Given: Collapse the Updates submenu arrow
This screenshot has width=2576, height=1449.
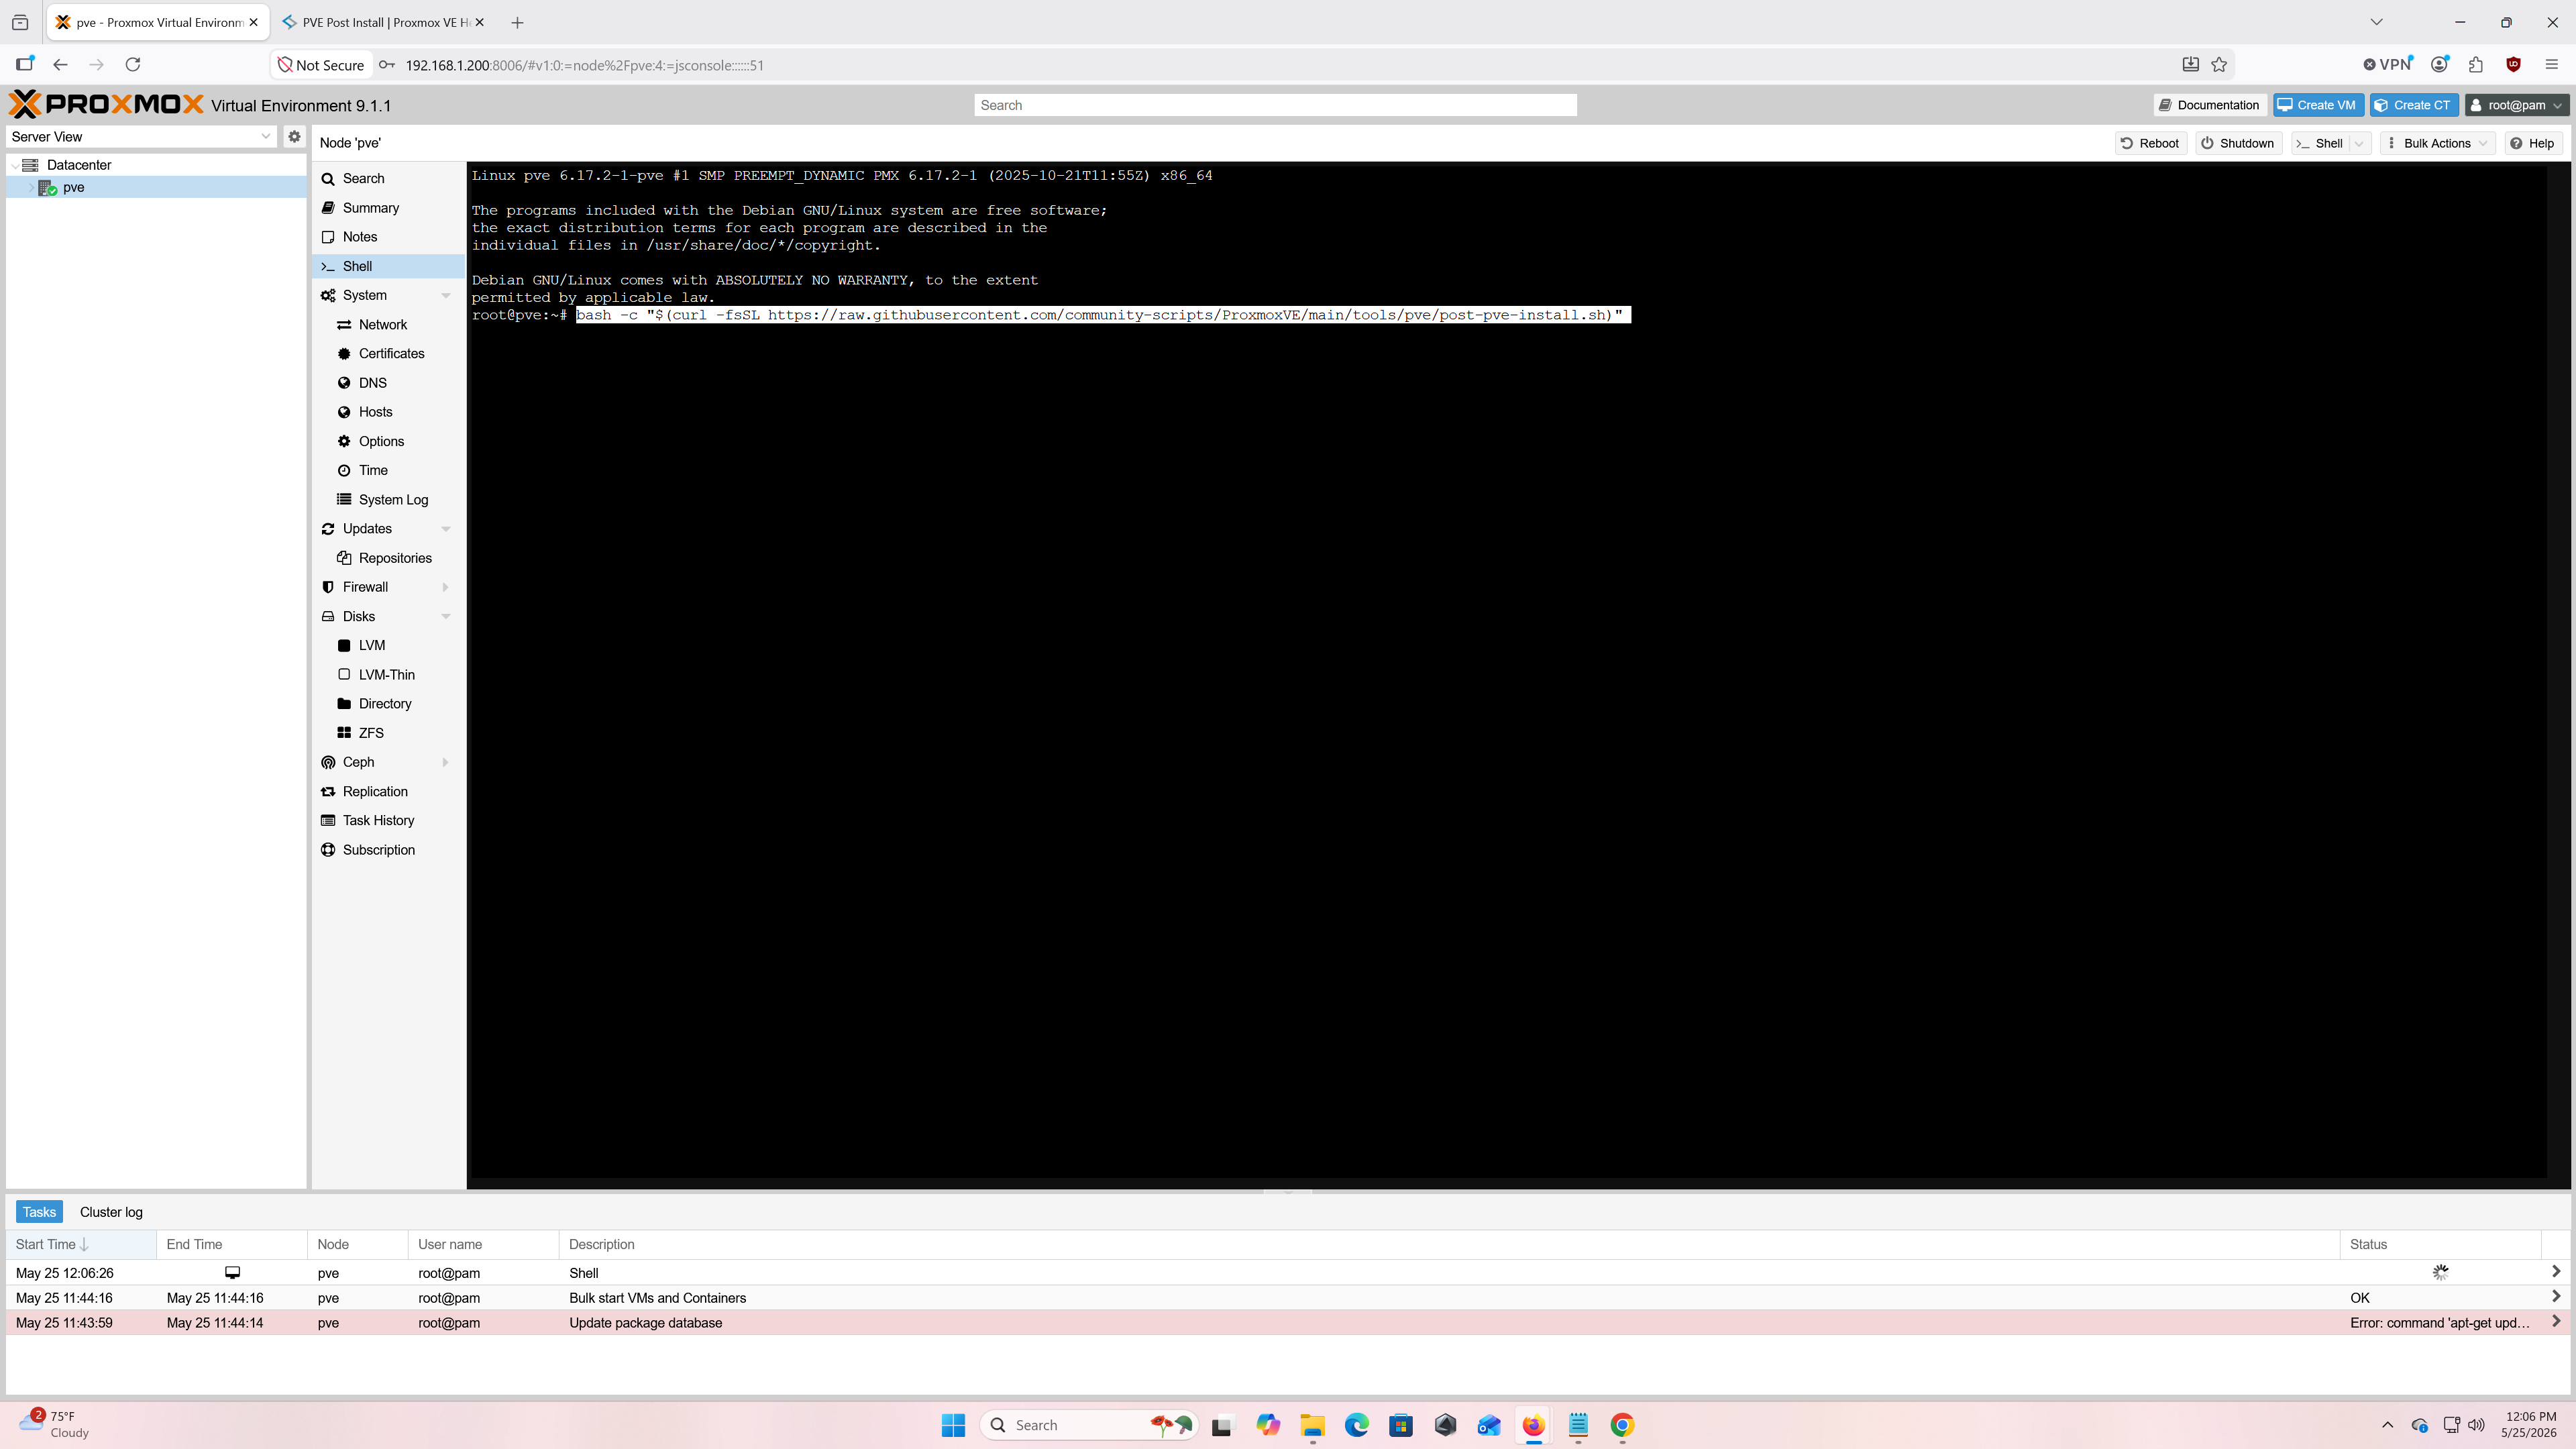Looking at the screenshot, I should pyautogui.click(x=446, y=529).
